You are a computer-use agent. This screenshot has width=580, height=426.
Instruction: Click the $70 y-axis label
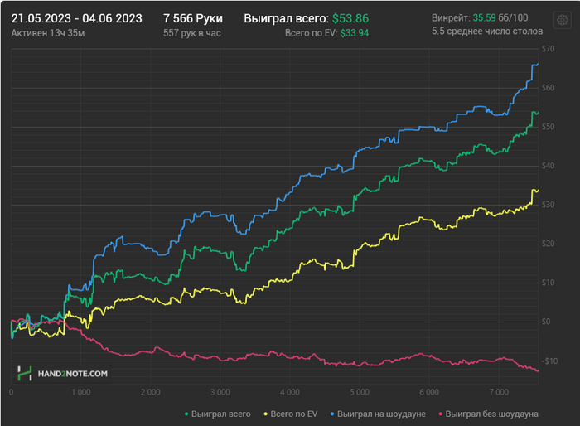pos(549,49)
